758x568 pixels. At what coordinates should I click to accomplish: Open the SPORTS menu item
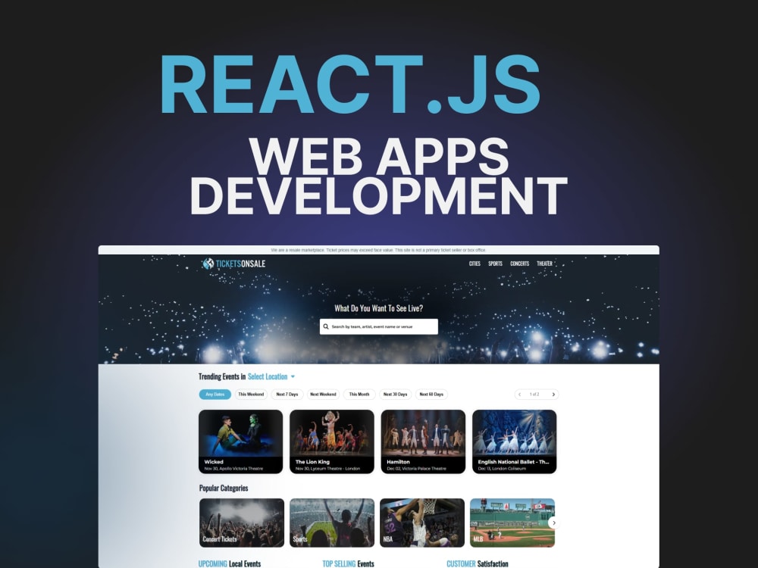495,263
